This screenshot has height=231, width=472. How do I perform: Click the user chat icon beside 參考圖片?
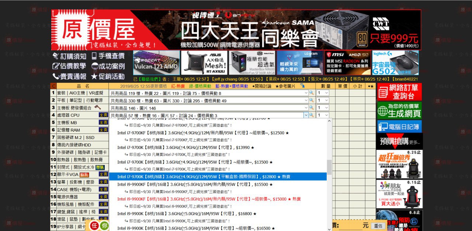pyautogui.click(x=302, y=85)
